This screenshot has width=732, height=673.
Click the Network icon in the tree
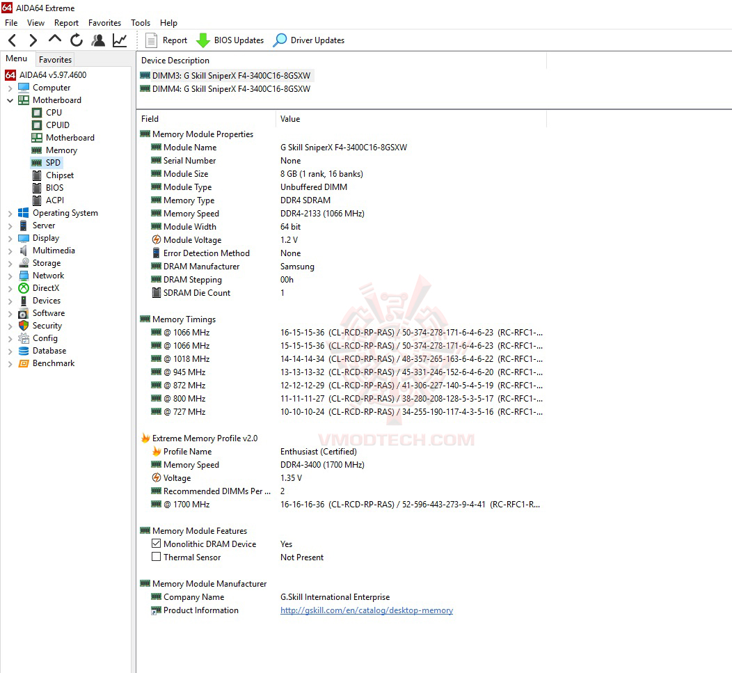coord(24,276)
